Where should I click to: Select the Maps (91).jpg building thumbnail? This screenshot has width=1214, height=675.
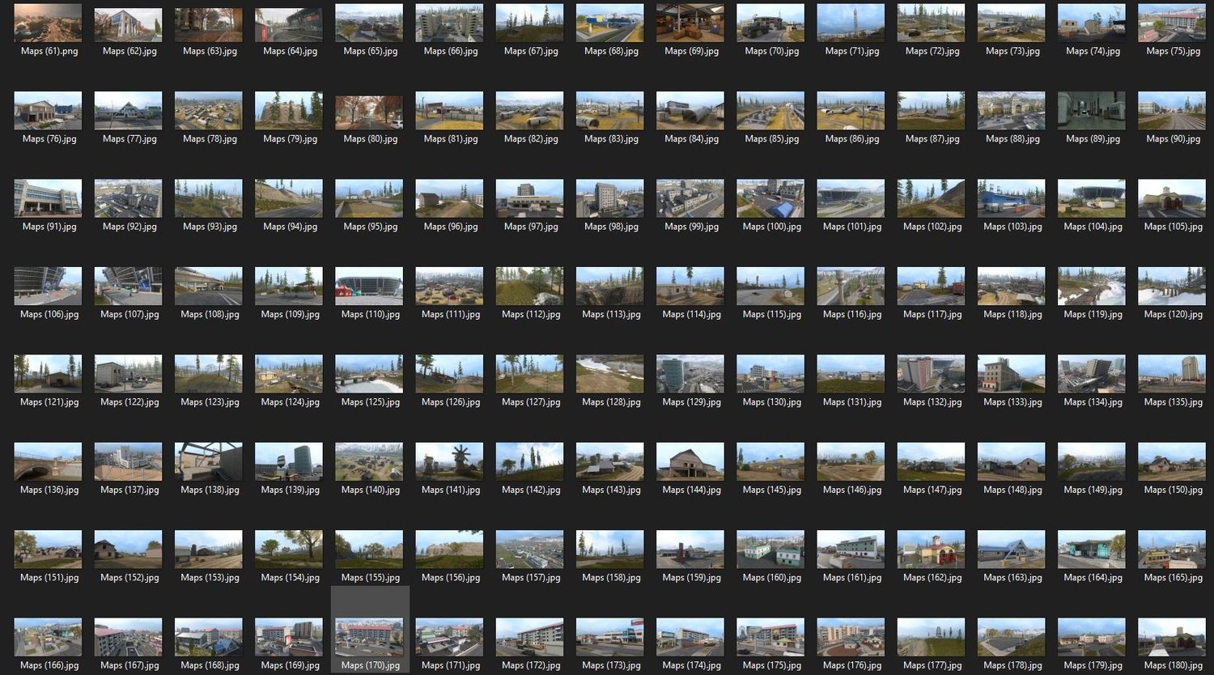click(x=49, y=198)
